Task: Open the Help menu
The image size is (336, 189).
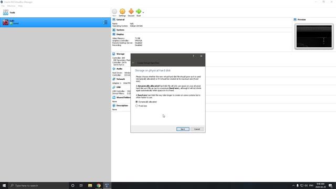Action: [x=20, y=6]
